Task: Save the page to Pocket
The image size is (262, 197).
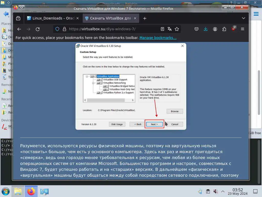Action: point(196,29)
